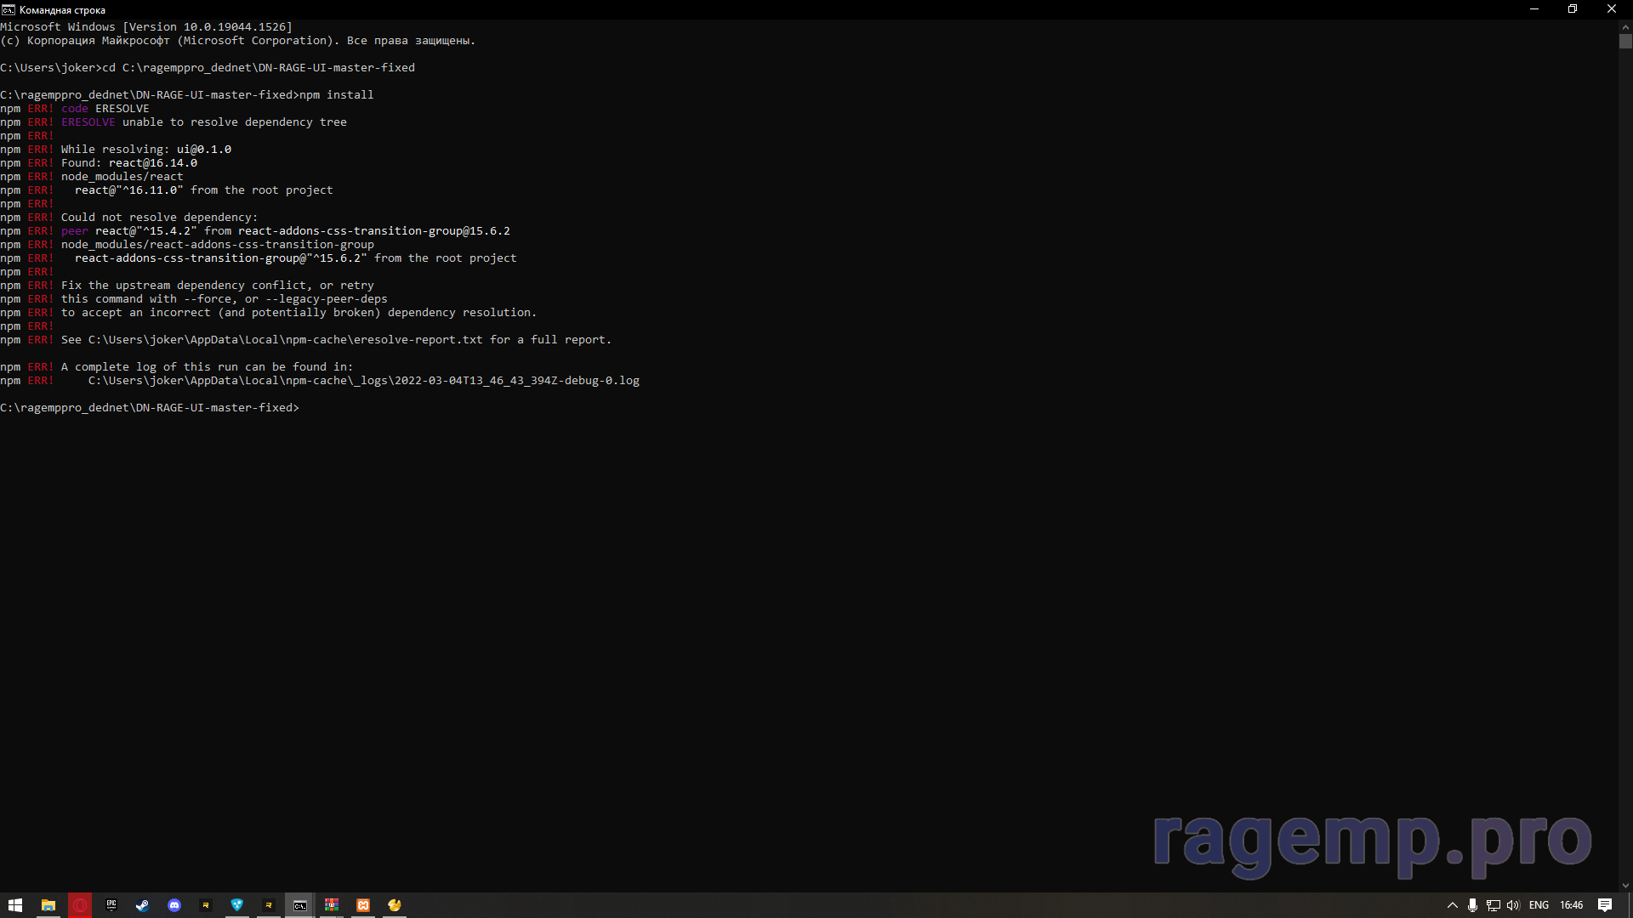
Task: Open clock showing 16:46
Action: click(1571, 905)
